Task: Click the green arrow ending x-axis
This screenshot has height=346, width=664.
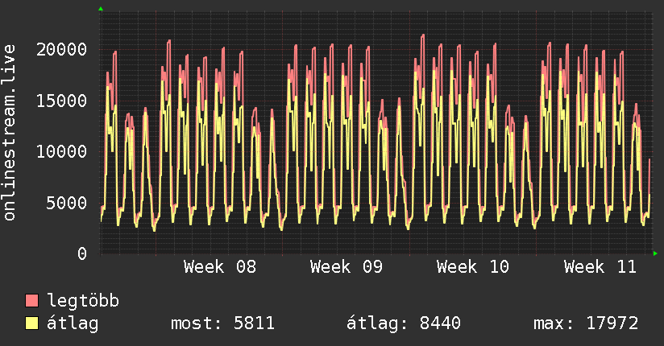Action: point(655,253)
